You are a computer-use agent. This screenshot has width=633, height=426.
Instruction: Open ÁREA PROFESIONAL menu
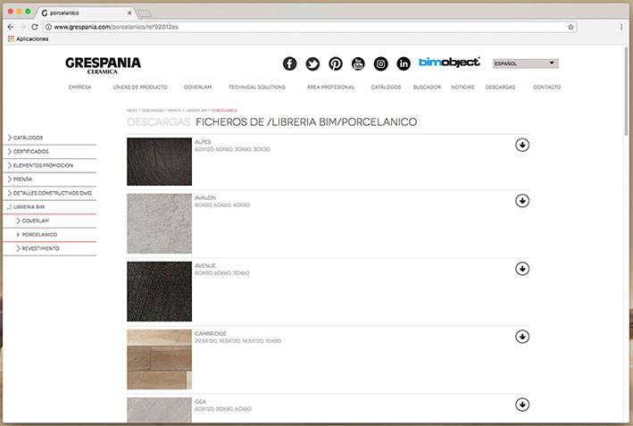(330, 87)
